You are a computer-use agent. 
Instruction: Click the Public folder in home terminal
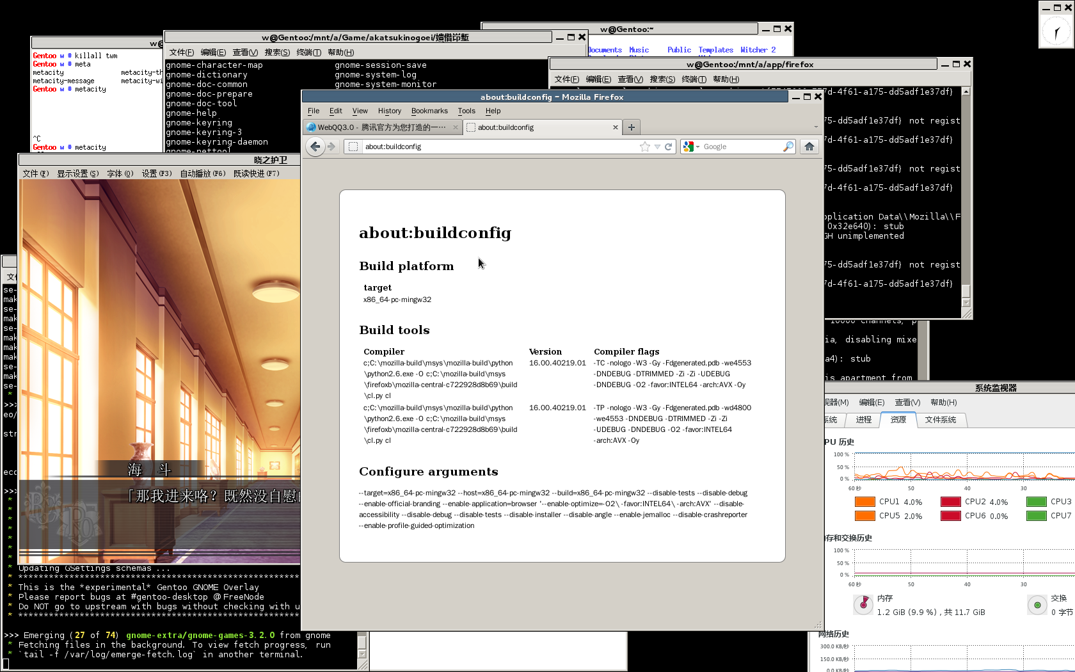click(x=679, y=50)
